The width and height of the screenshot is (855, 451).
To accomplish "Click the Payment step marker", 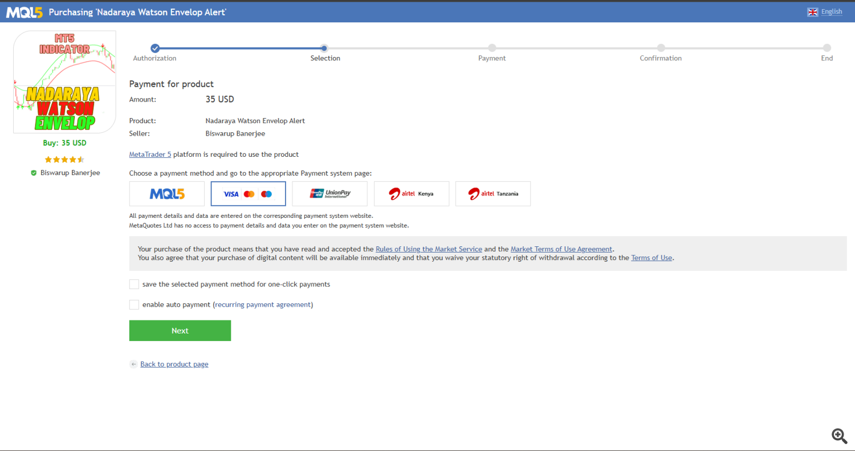I will coord(492,48).
